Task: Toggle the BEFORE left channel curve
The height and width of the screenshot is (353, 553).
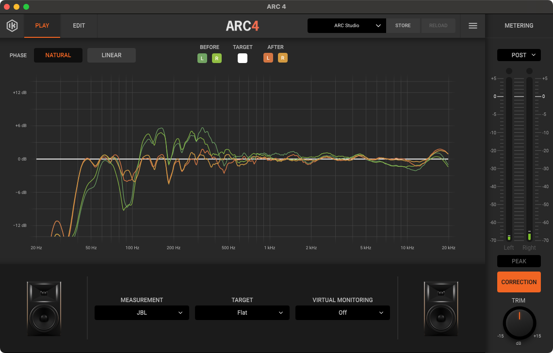Action: 202,58
